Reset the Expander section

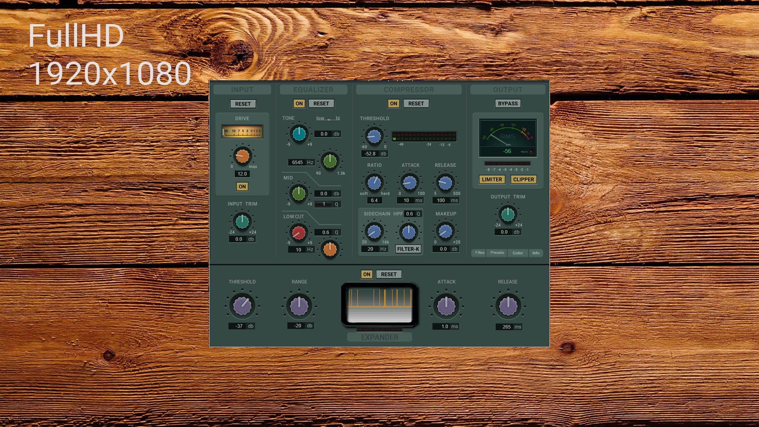click(x=389, y=274)
